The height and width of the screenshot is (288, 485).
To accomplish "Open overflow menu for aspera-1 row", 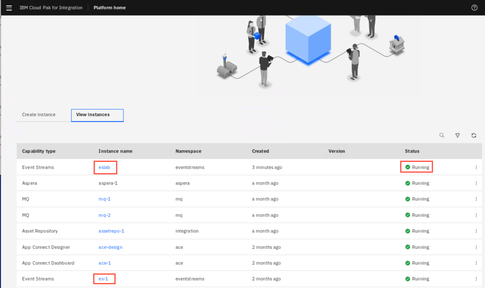I will click(476, 183).
